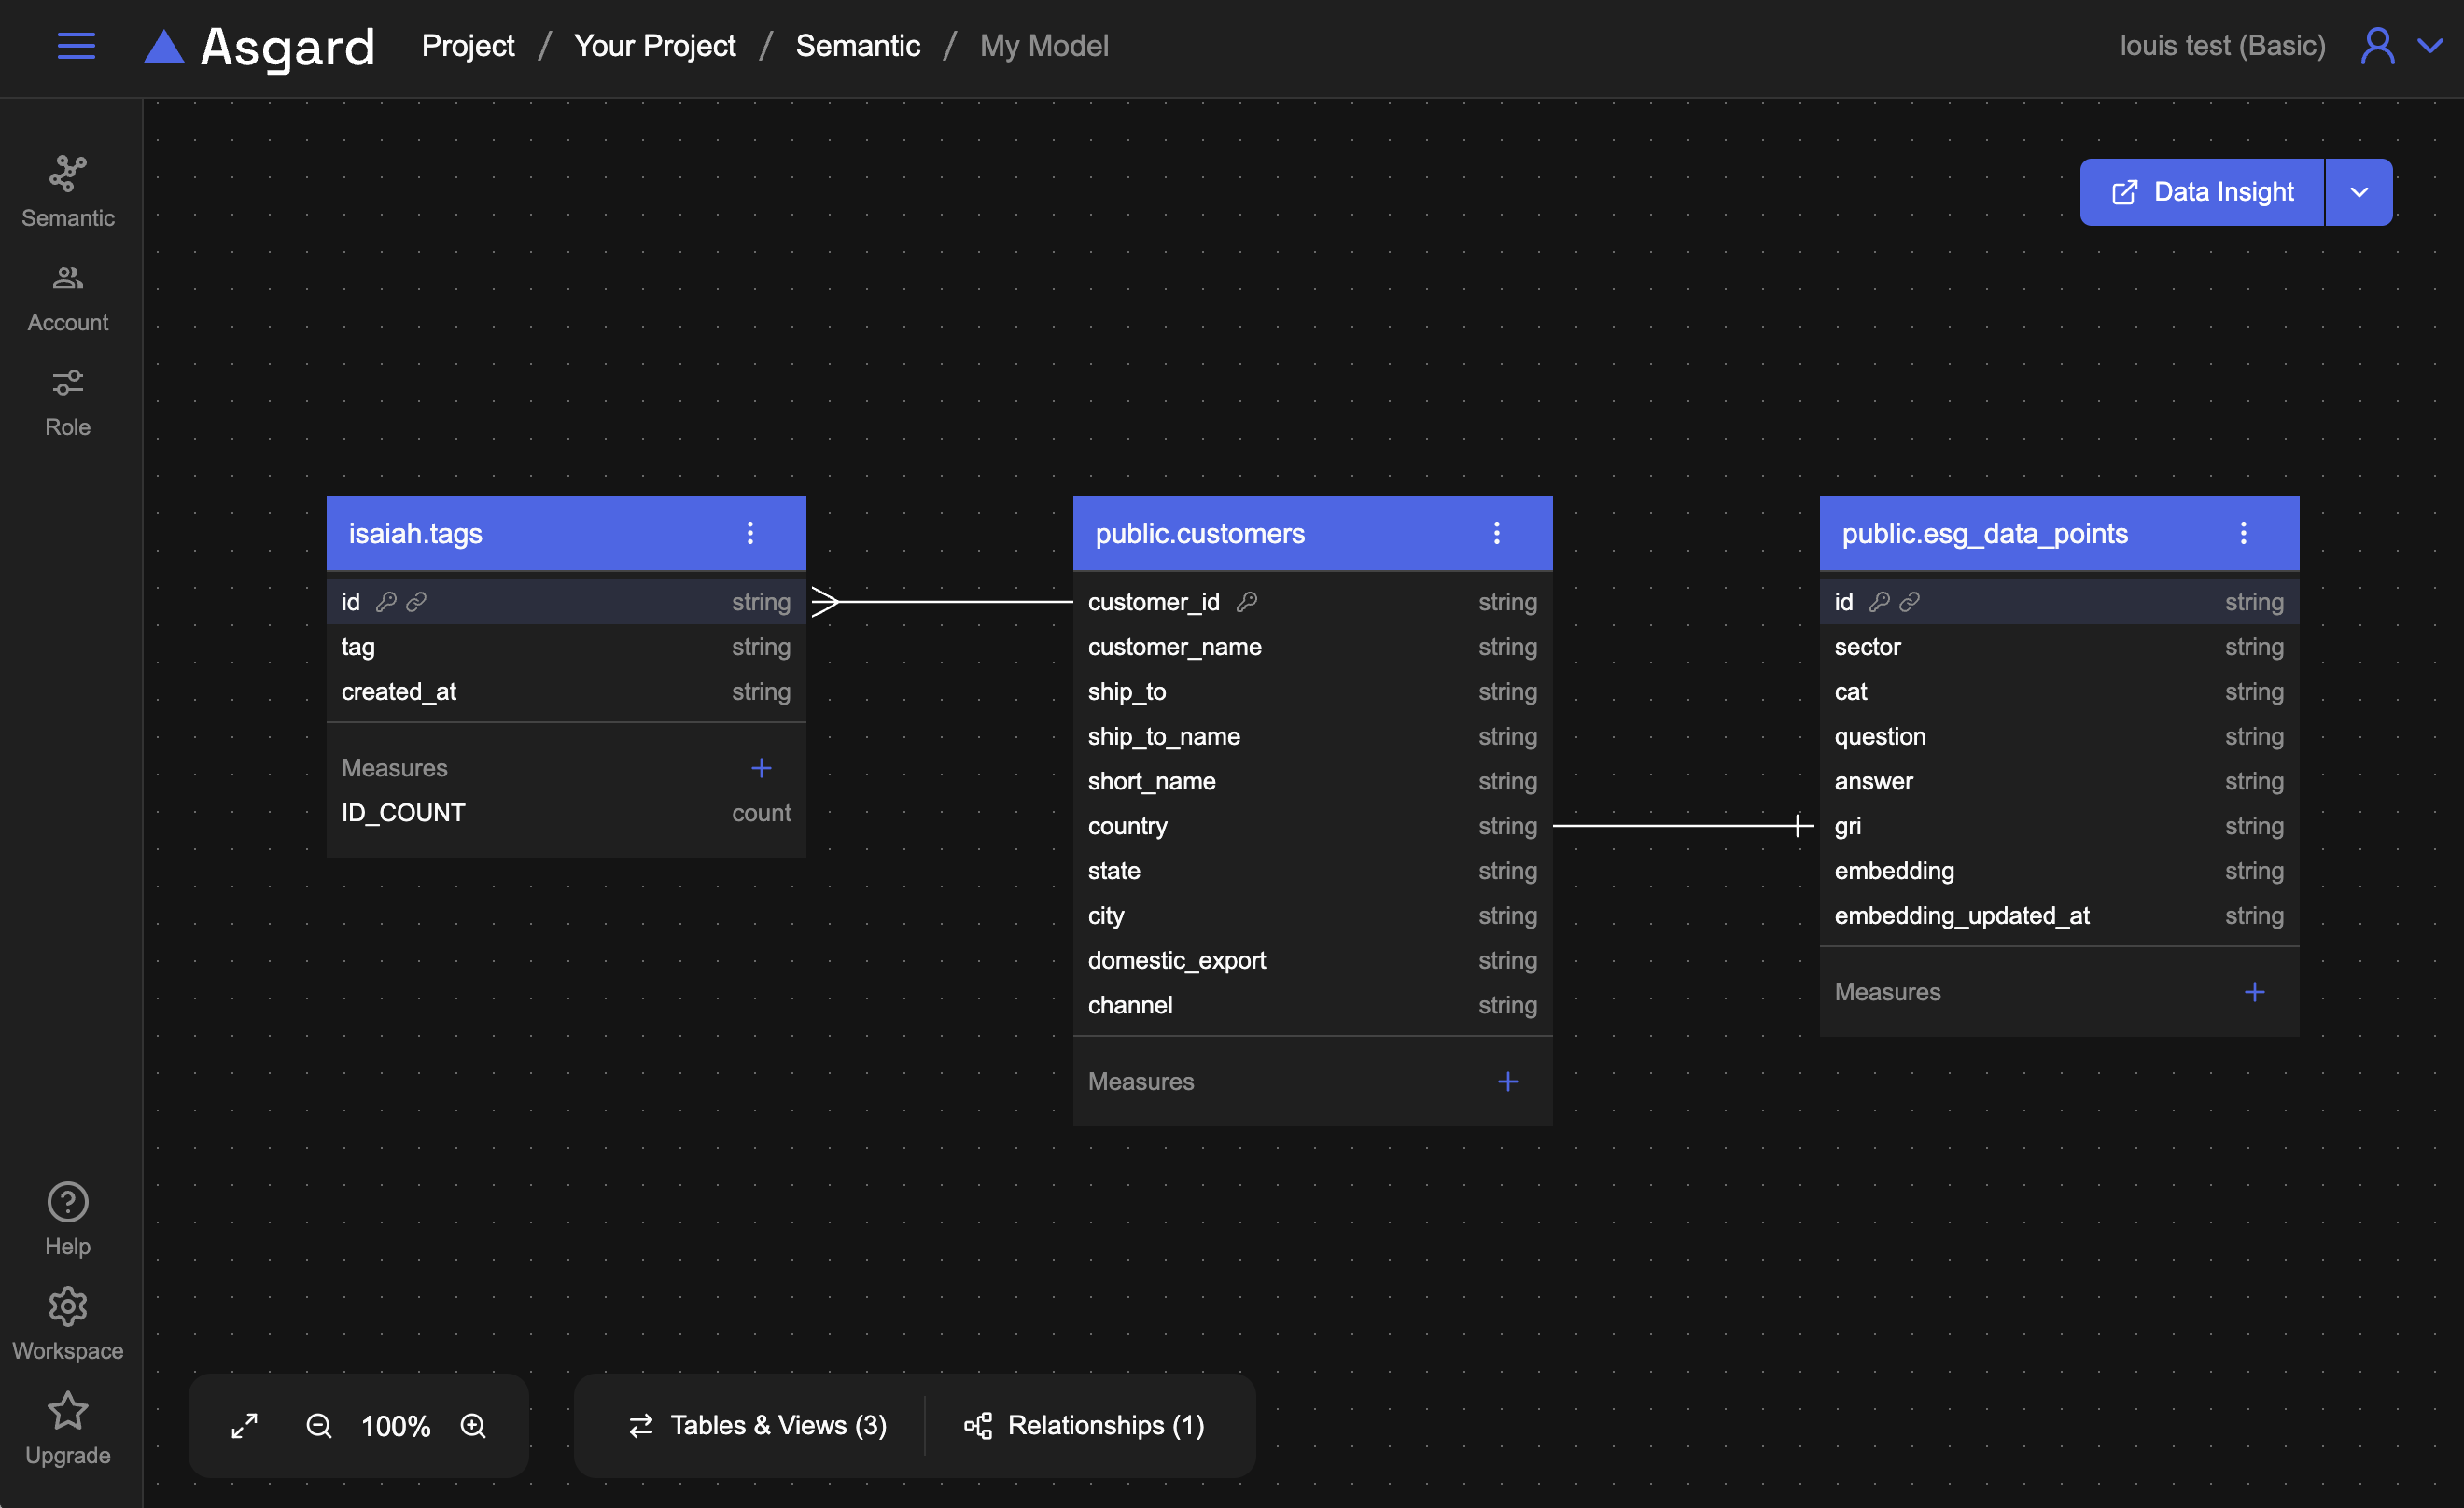
Task: Open the Help icon in sidebar
Action: (68, 1202)
